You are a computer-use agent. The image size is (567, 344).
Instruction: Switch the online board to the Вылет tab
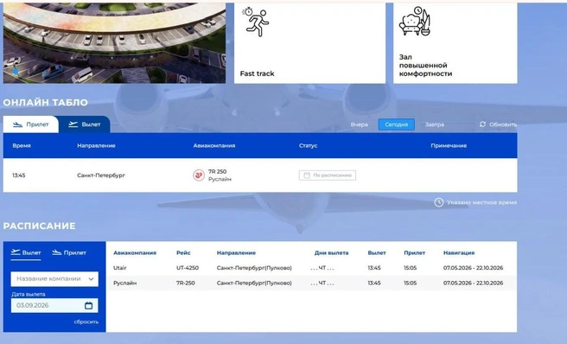point(84,124)
